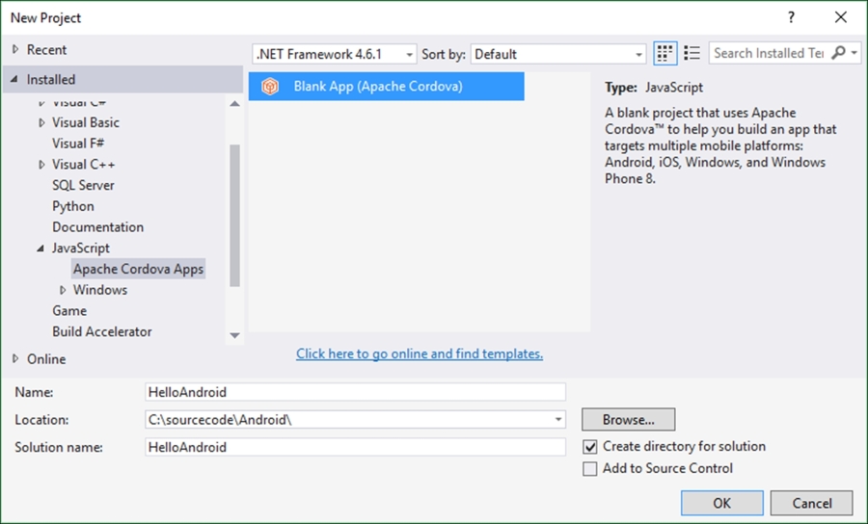Collapse the Installed section
This screenshot has height=524, width=868.
[x=14, y=79]
